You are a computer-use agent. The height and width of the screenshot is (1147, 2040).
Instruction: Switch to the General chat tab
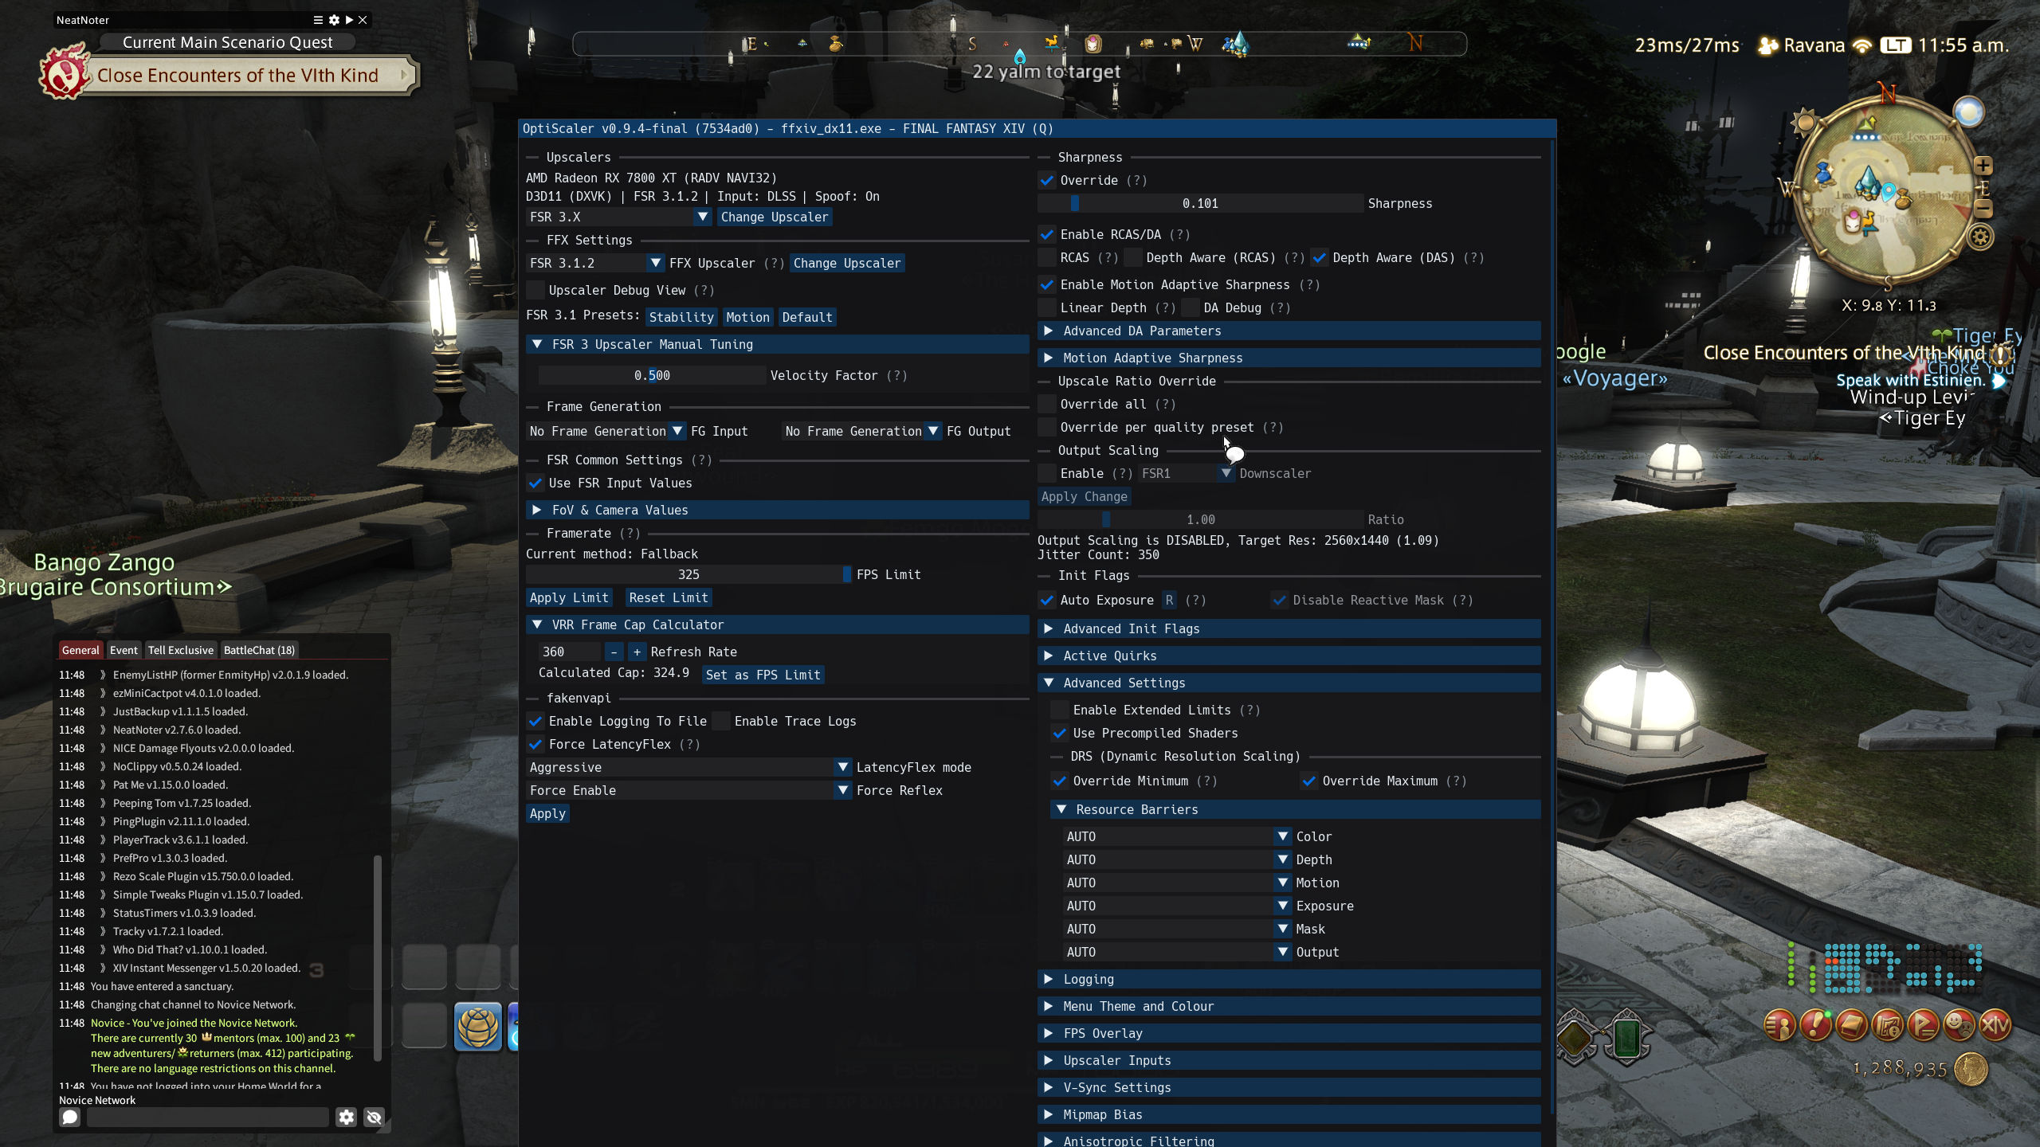80,650
